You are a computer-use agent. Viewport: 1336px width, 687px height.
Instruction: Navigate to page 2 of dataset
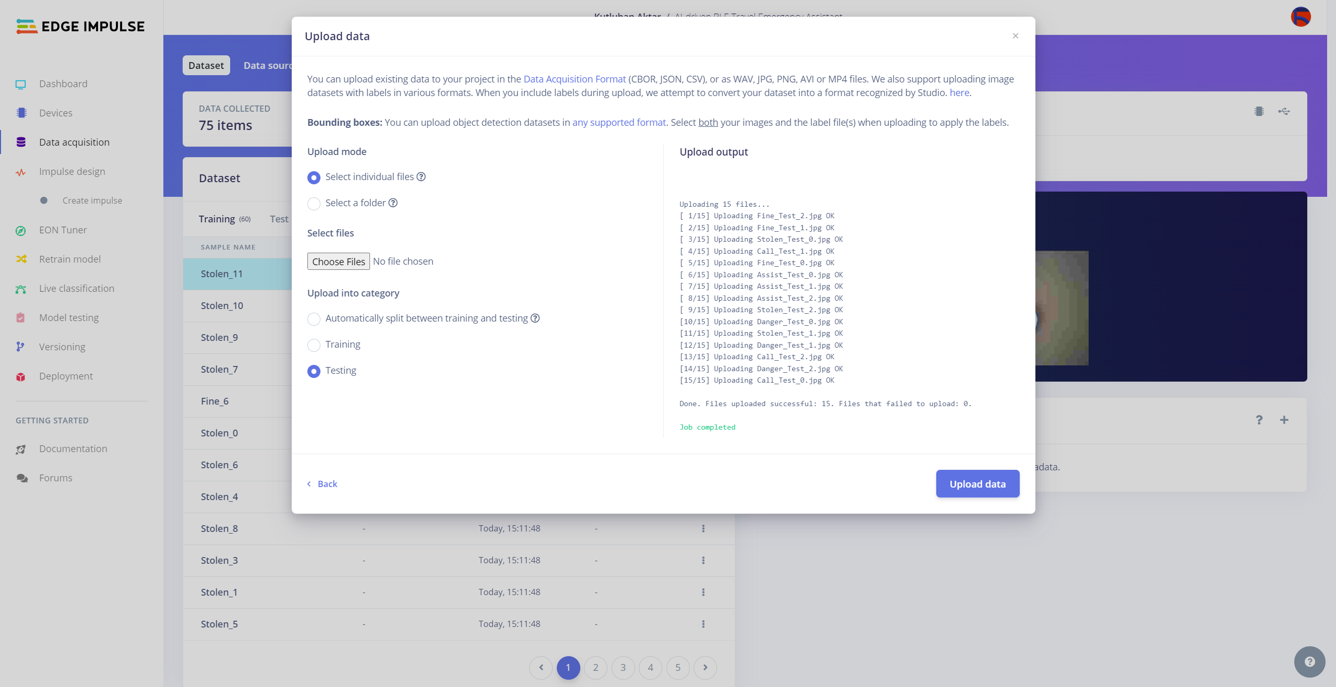click(x=594, y=667)
